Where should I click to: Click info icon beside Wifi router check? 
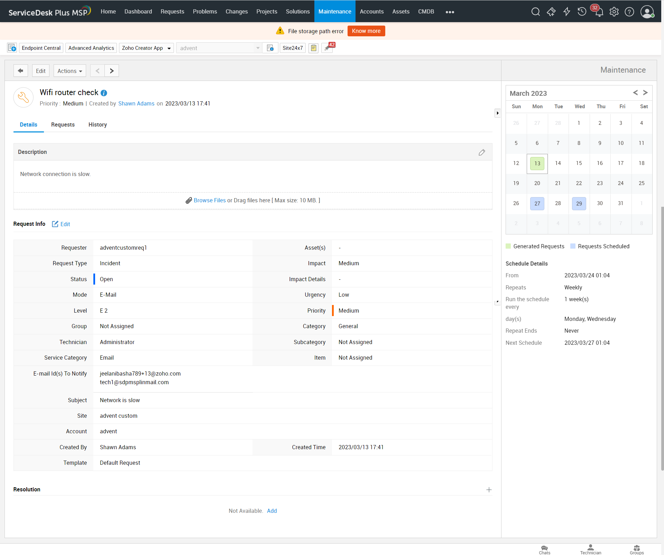pos(104,93)
